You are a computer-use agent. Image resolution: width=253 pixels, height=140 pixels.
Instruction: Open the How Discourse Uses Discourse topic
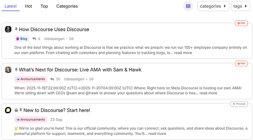(x=54, y=29)
